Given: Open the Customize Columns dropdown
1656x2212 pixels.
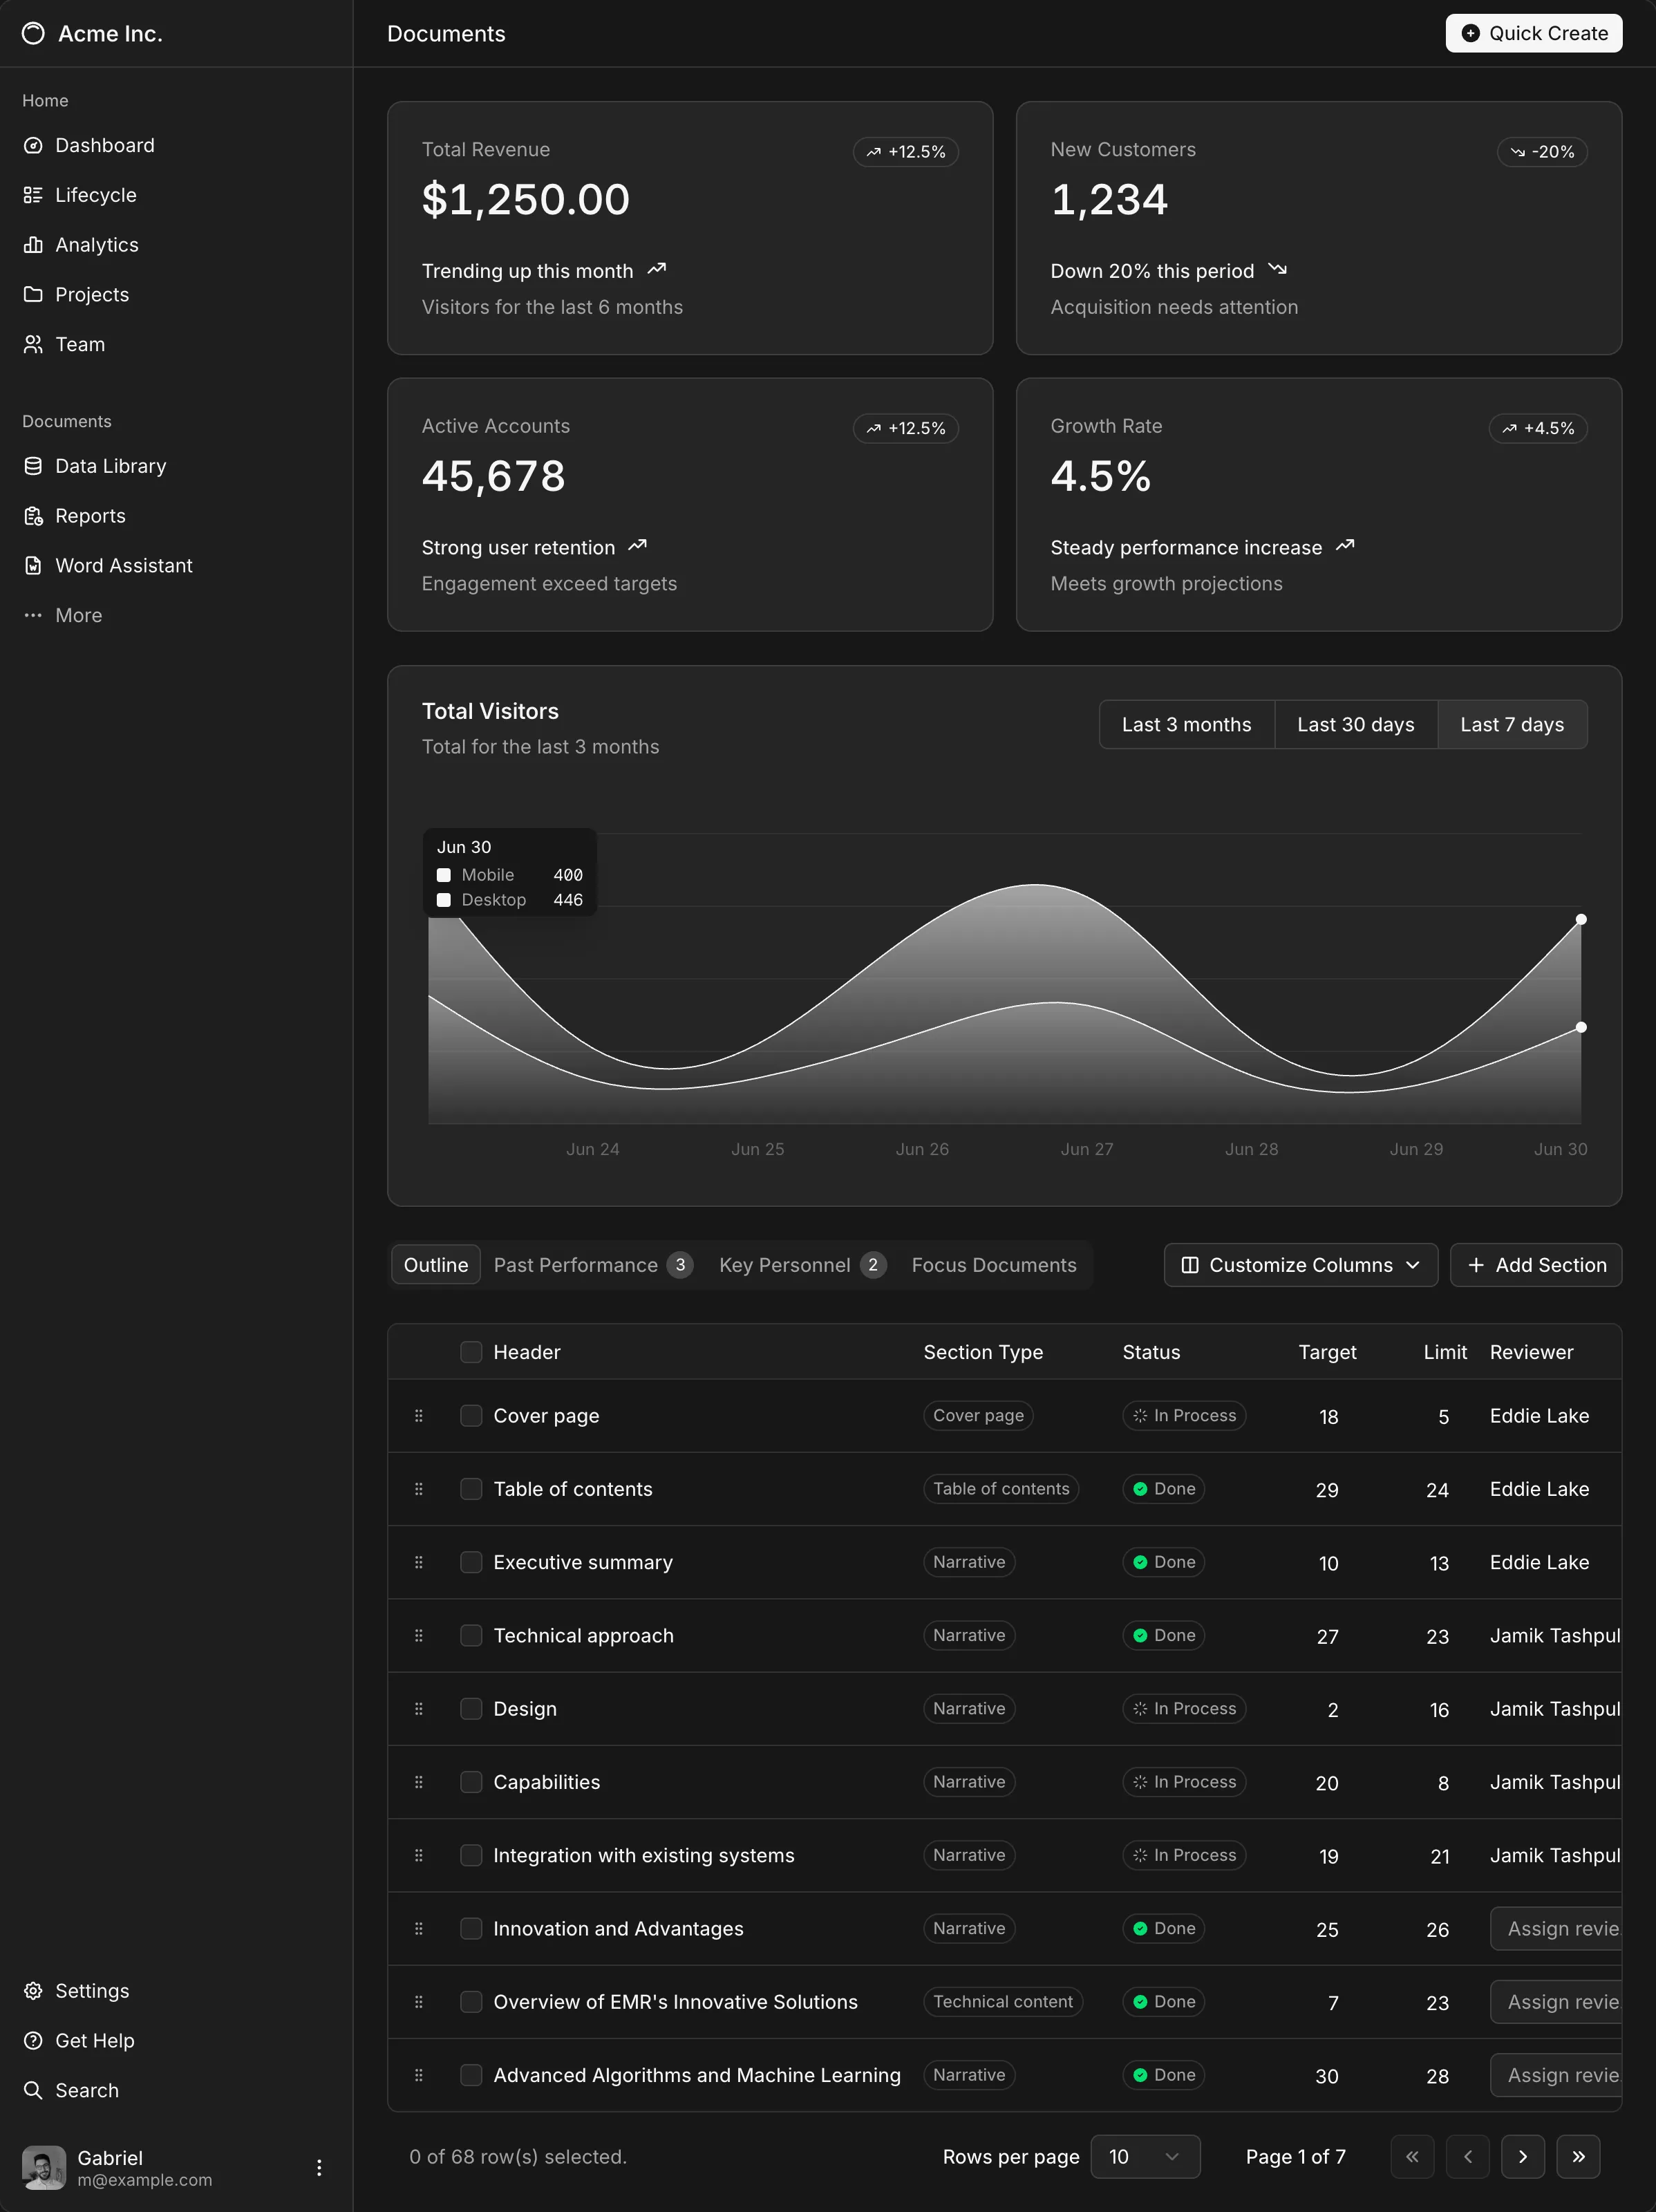Looking at the screenshot, I should click(x=1301, y=1265).
